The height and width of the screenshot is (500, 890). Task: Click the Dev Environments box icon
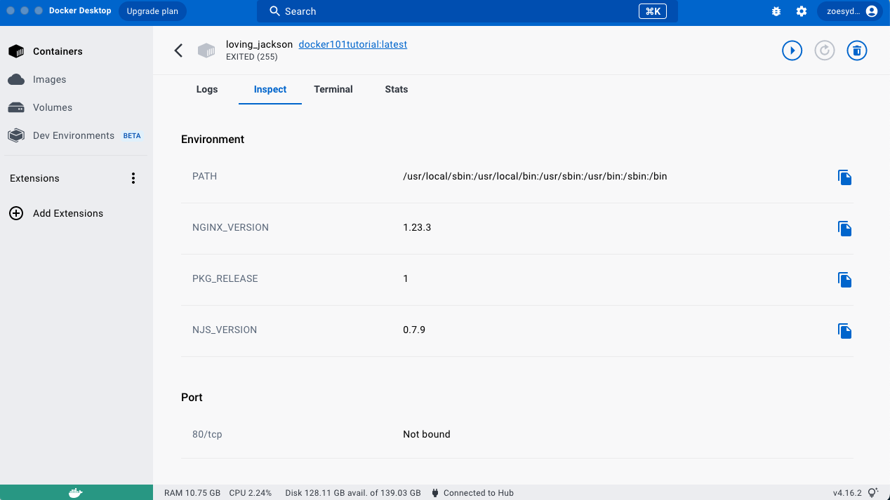pyautogui.click(x=16, y=135)
